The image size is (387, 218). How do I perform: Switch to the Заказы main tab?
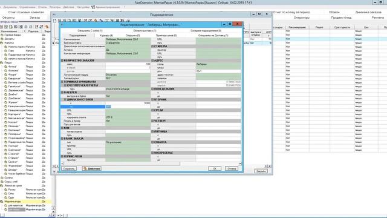pos(34,18)
